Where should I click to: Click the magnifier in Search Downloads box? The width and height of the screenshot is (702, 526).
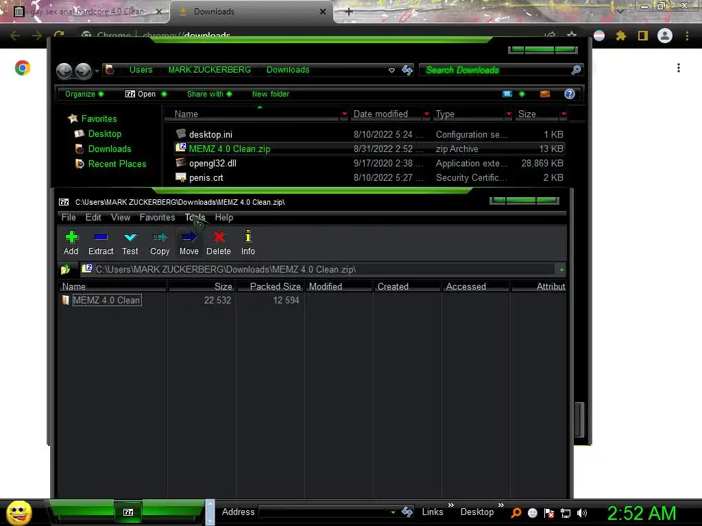pyautogui.click(x=576, y=70)
